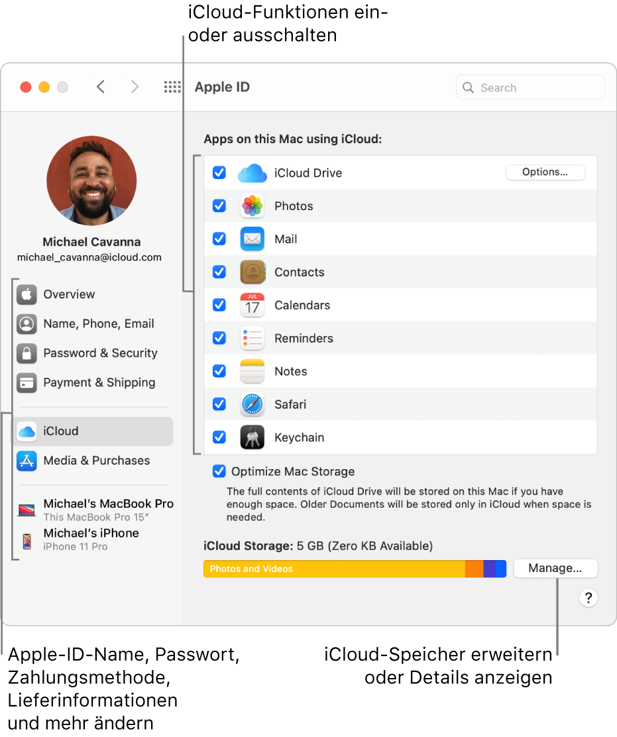The height and width of the screenshot is (737, 617).
Task: Click the Keychain row label
Action: (300, 437)
